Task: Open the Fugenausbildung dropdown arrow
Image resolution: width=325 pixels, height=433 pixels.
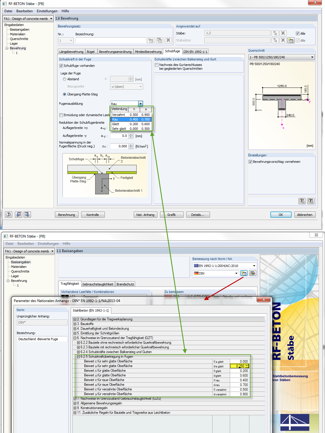Action: [140, 104]
